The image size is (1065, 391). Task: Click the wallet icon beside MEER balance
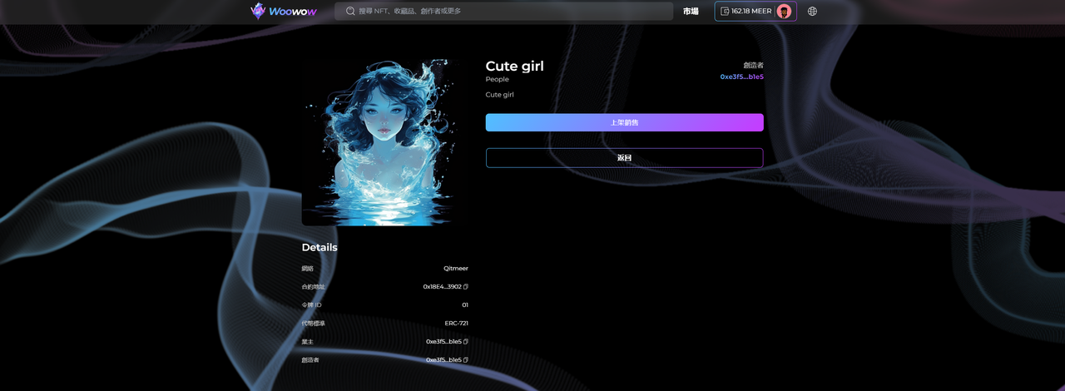725,11
